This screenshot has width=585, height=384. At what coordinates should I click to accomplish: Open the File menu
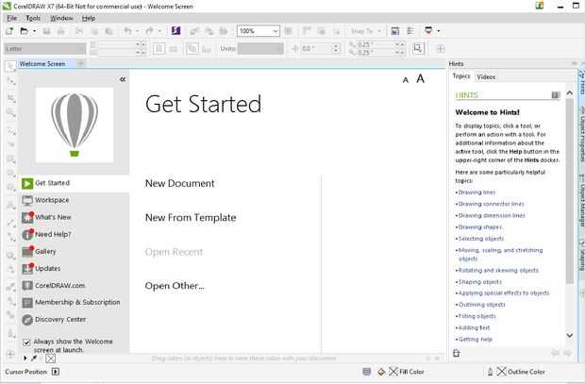click(12, 18)
